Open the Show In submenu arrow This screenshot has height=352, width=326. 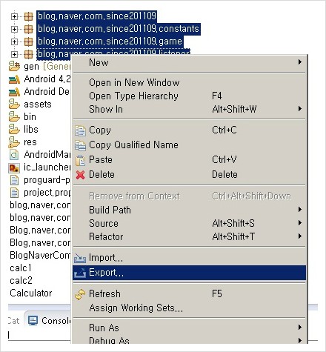click(299, 109)
